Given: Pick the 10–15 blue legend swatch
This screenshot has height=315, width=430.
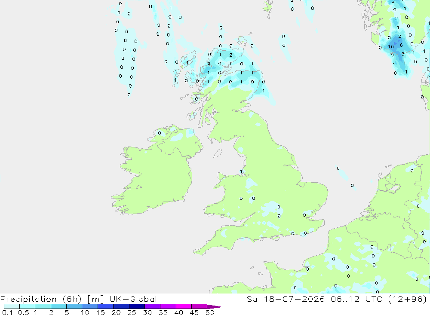Looking at the screenshot, I should tap(90, 306).
